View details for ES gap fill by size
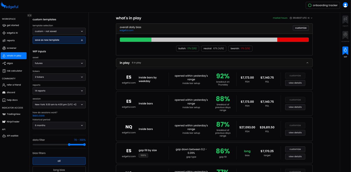The image size is (351, 172). point(295,157)
